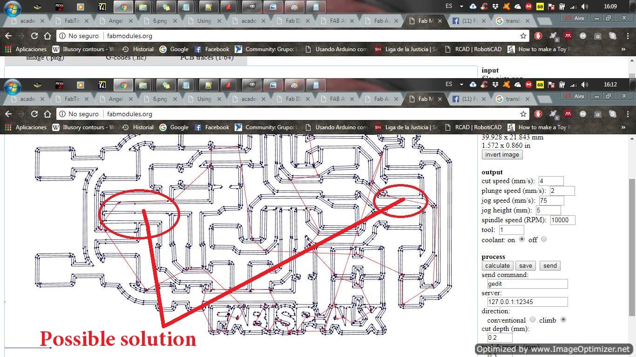
Task: Open volume speaker icon beside 16:12 clock
Action: (x=585, y=85)
